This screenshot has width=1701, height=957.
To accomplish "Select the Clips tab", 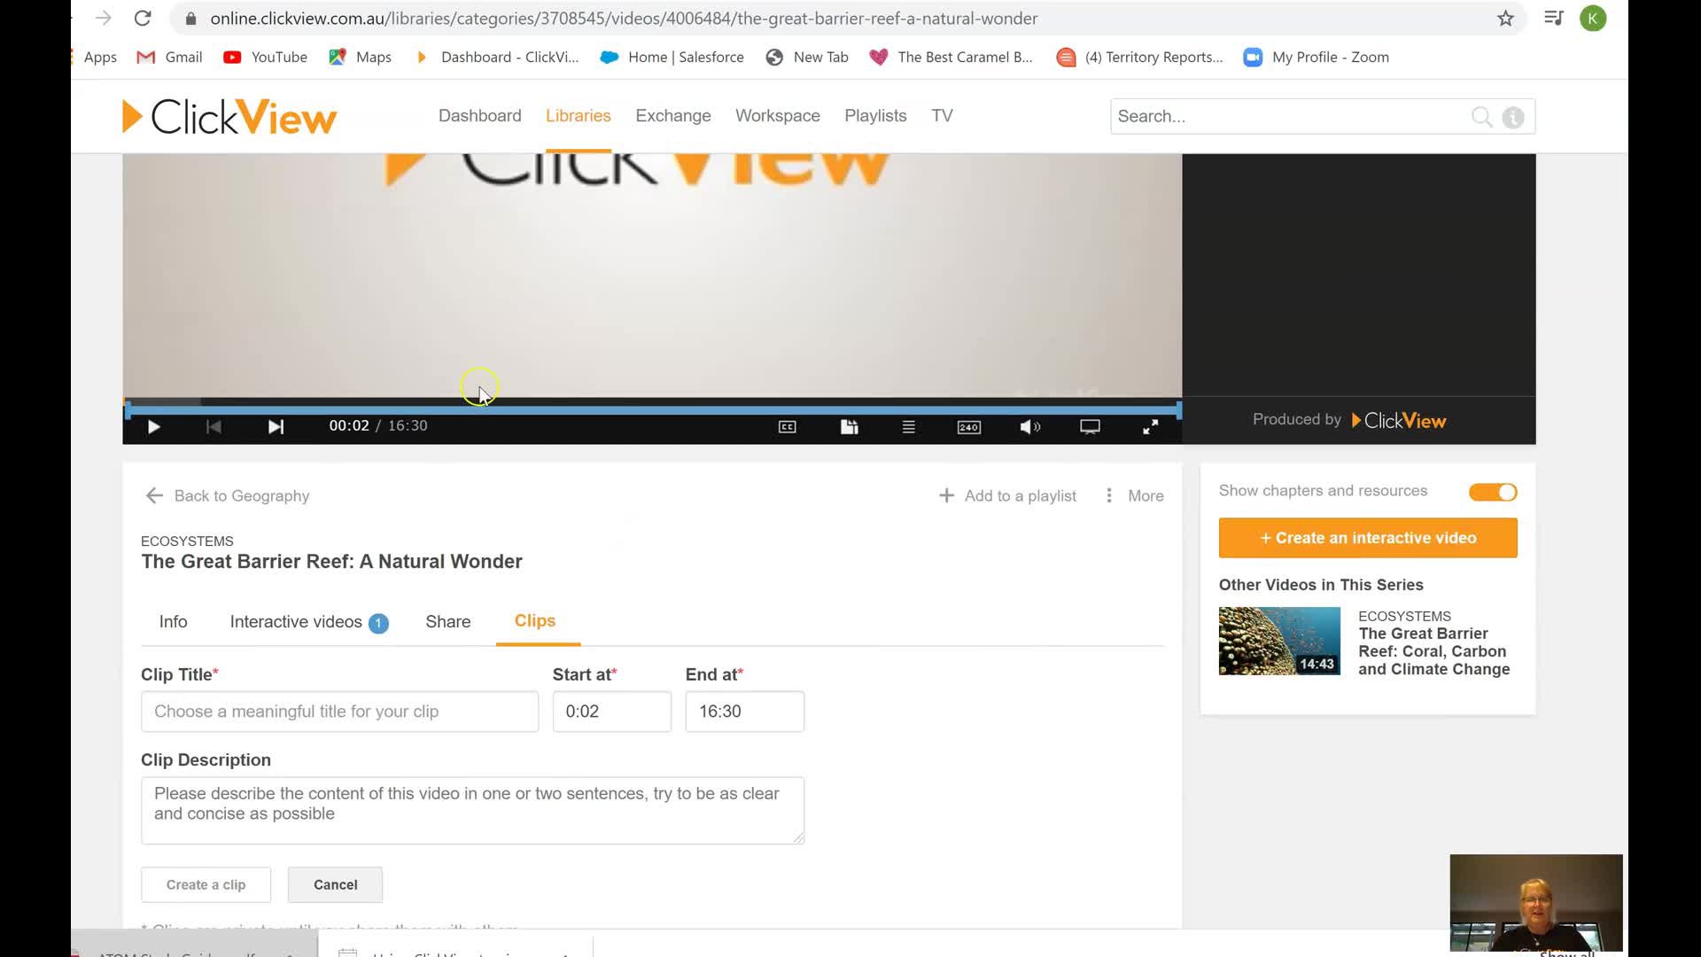I will tap(535, 621).
